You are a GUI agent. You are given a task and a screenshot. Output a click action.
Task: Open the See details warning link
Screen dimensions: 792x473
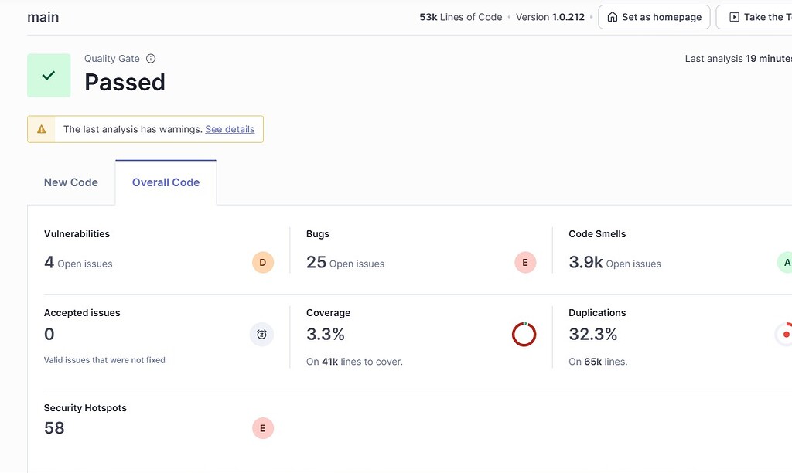230,129
